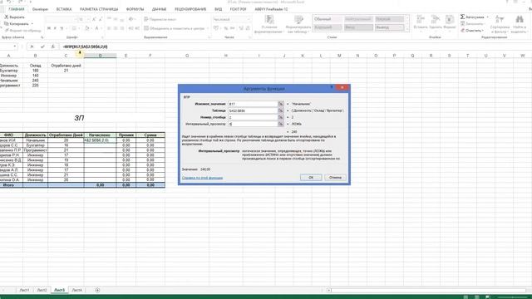The height and width of the screenshot is (299, 532).
Task: Add a new sheet with plus button
Action: pos(97,290)
